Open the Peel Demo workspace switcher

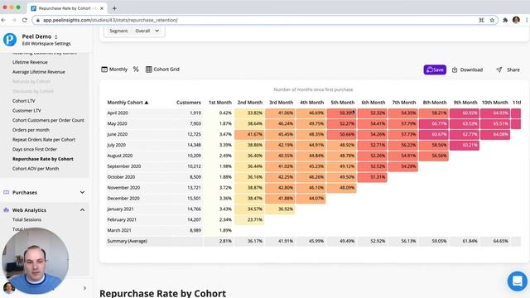(x=40, y=36)
